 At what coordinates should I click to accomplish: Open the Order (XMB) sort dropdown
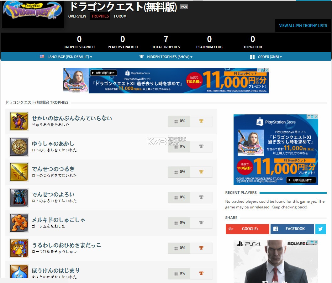click(x=266, y=57)
